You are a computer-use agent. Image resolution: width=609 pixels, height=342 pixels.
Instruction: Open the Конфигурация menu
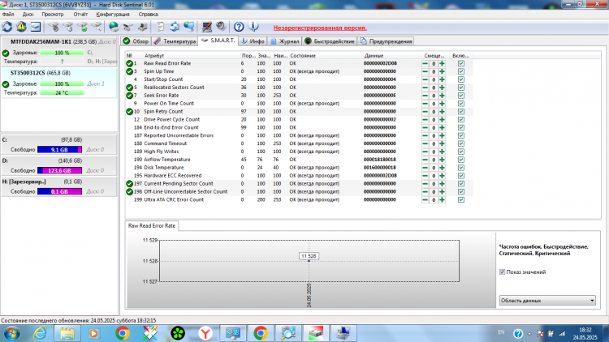(113, 15)
